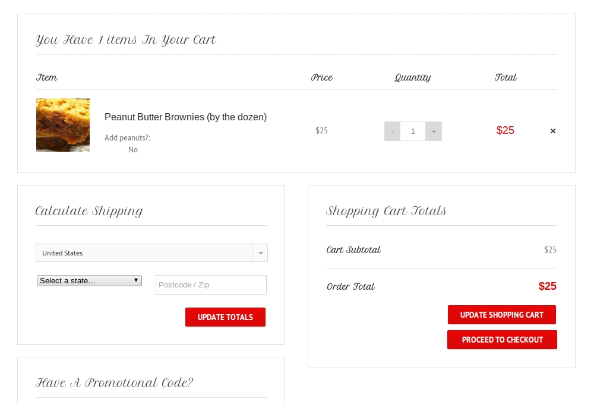The image size is (594, 403).
Task: Open the Peanut Butter Brownies product thumbnail
Action: point(63,125)
